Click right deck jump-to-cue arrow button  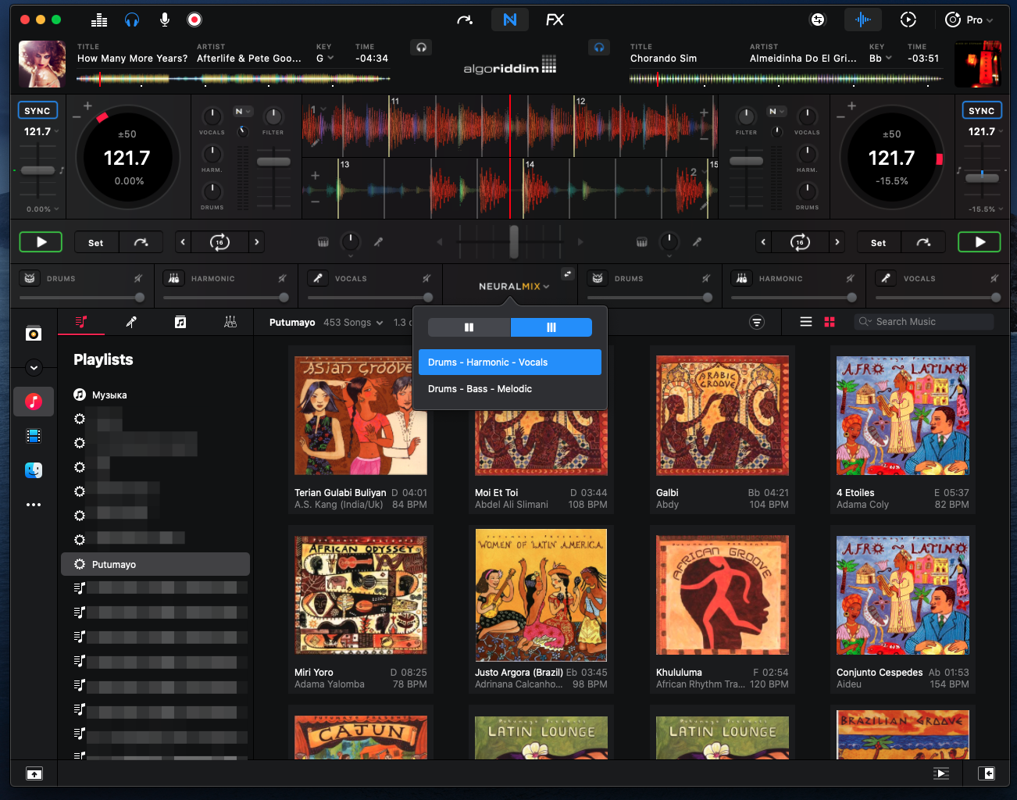tap(923, 243)
